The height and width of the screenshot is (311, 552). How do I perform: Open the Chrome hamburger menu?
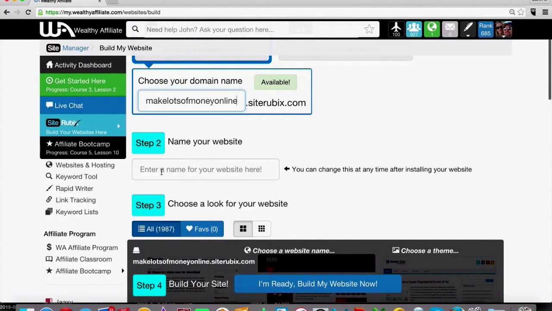545,12
